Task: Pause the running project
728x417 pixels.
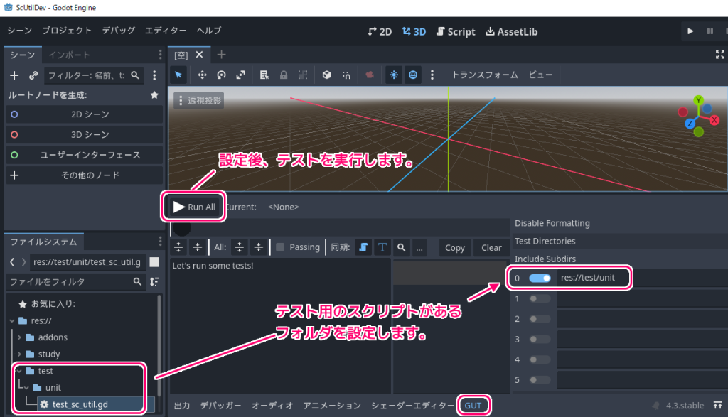Action: pos(710,31)
